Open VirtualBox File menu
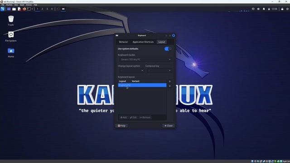 pos(3,5)
